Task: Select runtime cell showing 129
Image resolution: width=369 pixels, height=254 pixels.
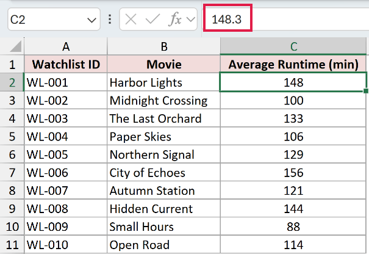Action: pyautogui.click(x=293, y=154)
